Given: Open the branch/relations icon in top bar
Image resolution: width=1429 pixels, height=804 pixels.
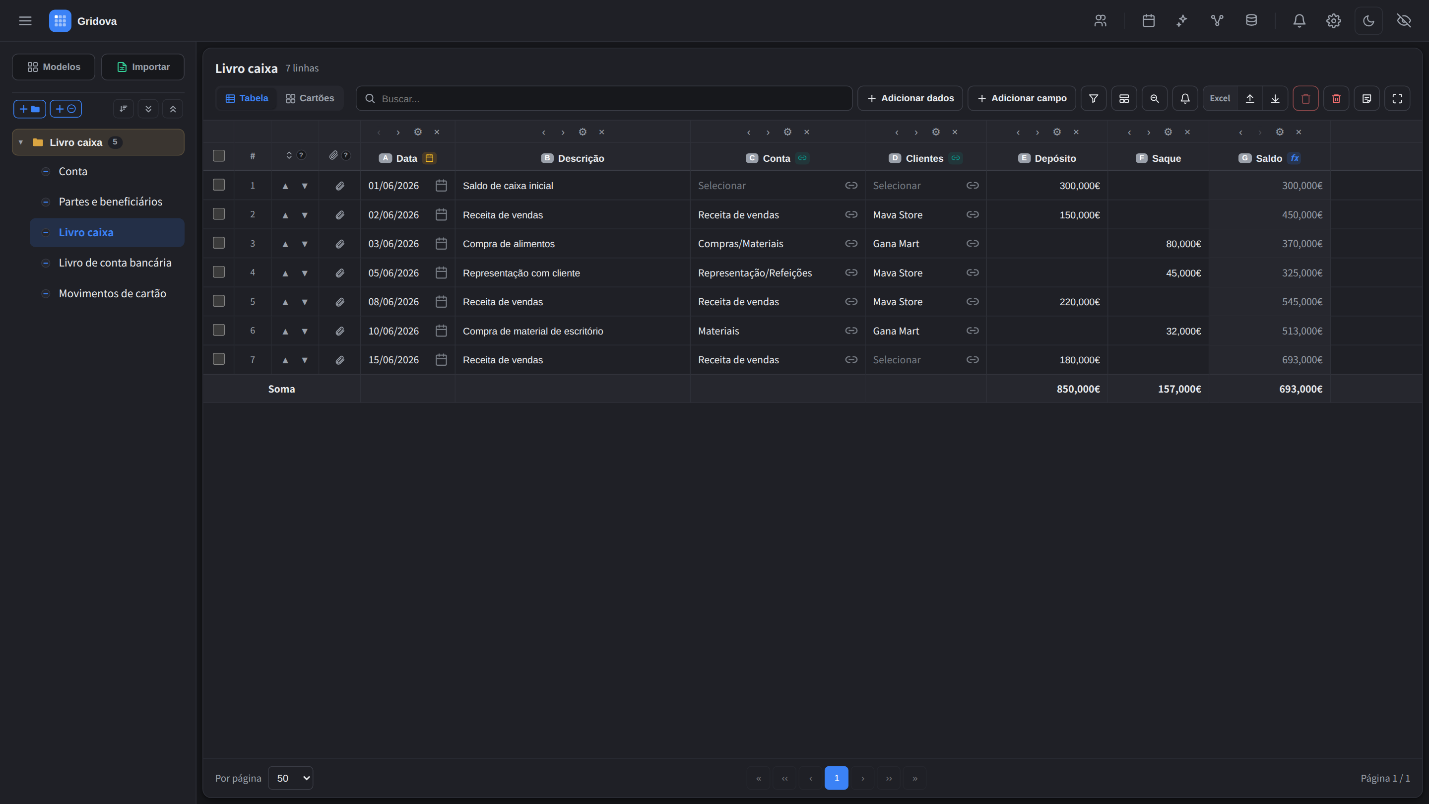Looking at the screenshot, I should pos(1217,21).
